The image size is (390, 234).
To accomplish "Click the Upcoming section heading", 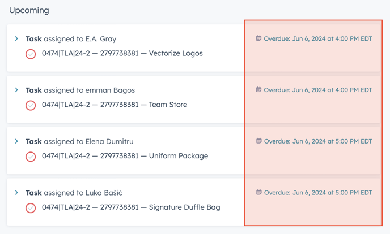I will [29, 10].
